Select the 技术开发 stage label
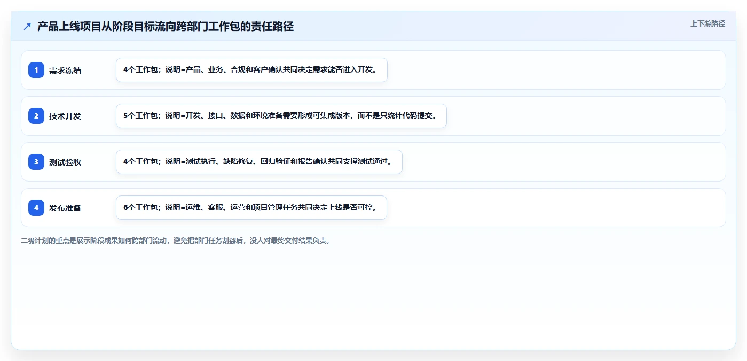 point(65,116)
